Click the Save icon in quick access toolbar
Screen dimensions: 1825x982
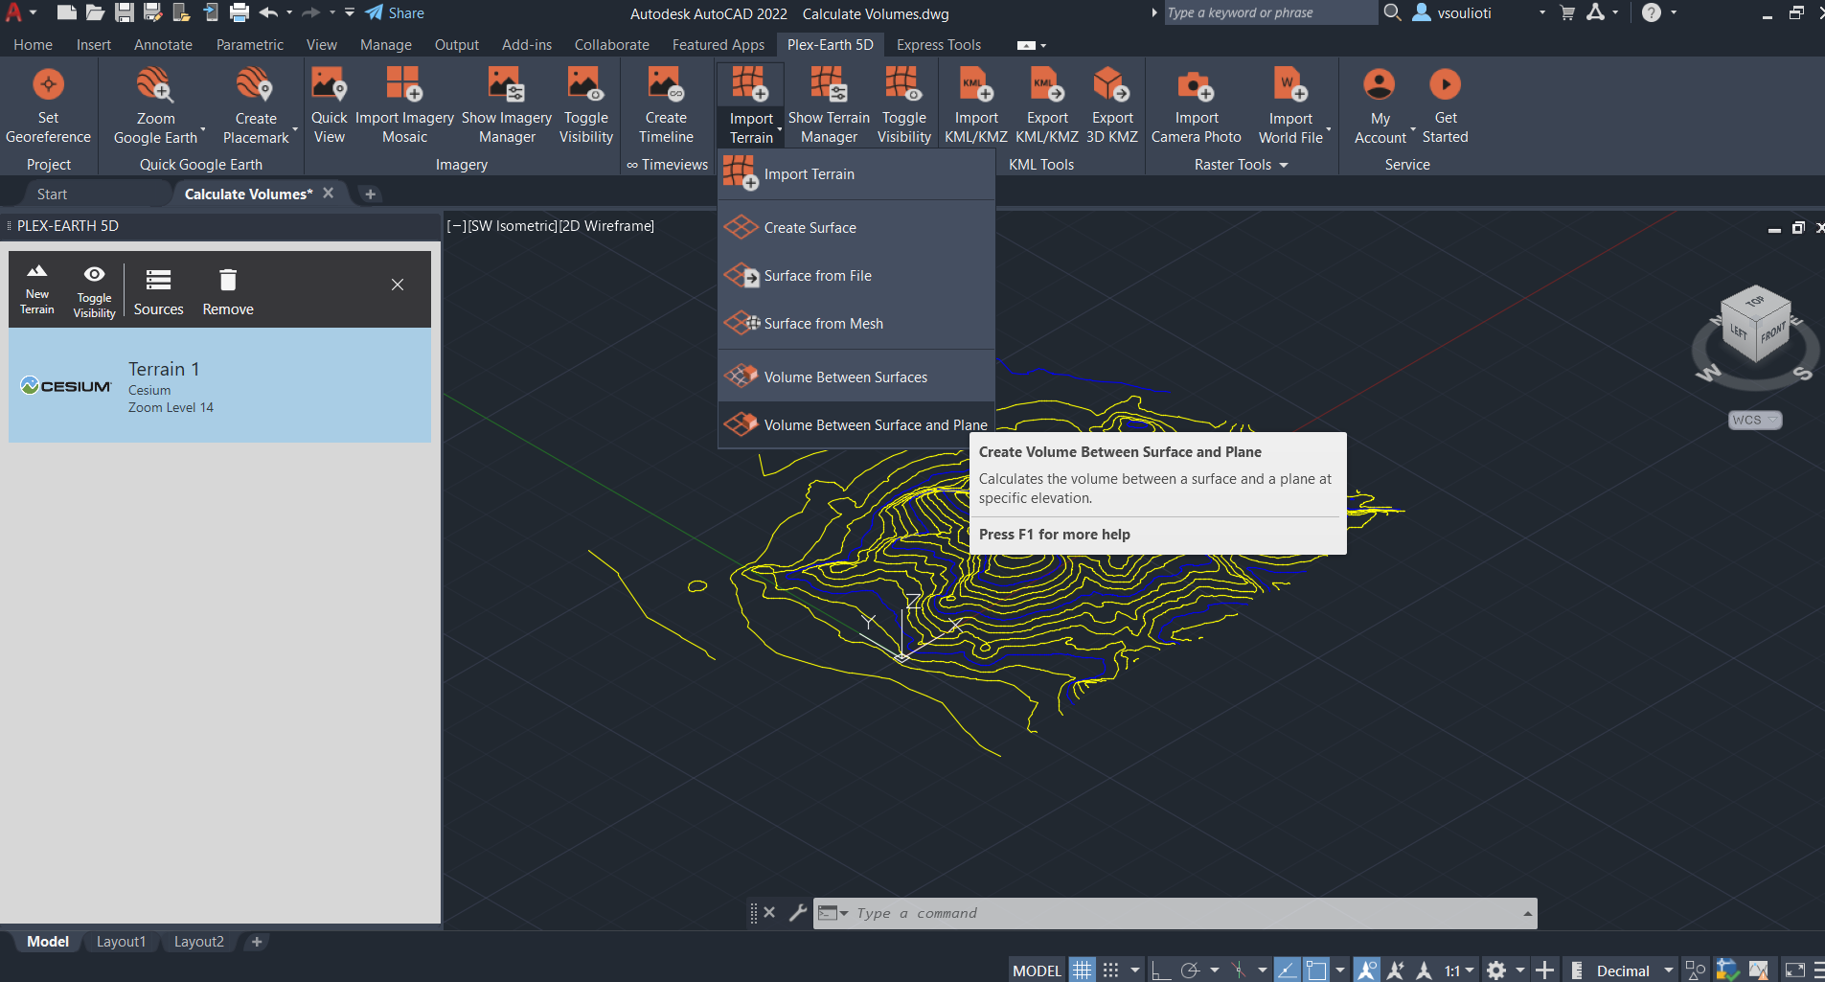124,12
